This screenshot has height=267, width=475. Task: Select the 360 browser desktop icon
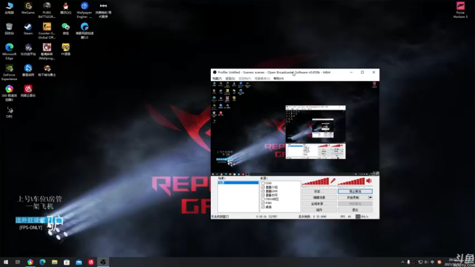click(x=9, y=93)
